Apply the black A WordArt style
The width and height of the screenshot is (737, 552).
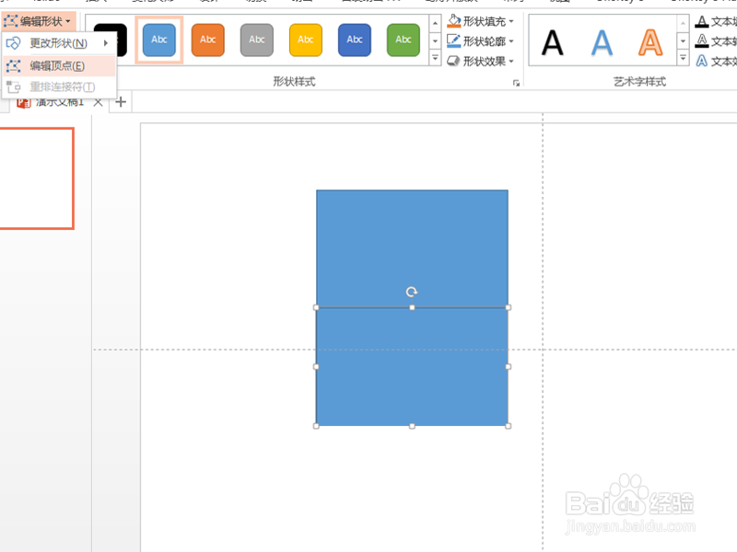point(552,42)
